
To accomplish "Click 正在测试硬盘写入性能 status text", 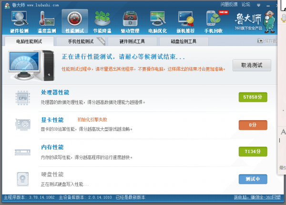I will 64,184.
